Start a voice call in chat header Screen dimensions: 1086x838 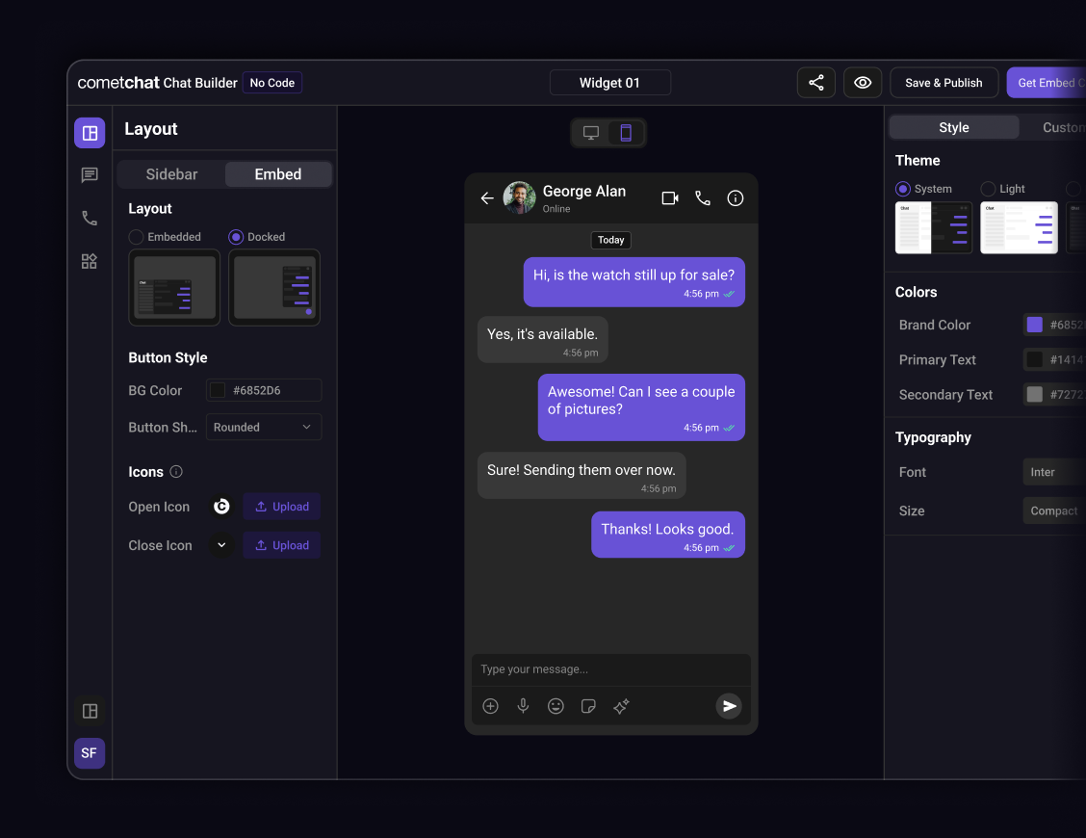pos(702,198)
